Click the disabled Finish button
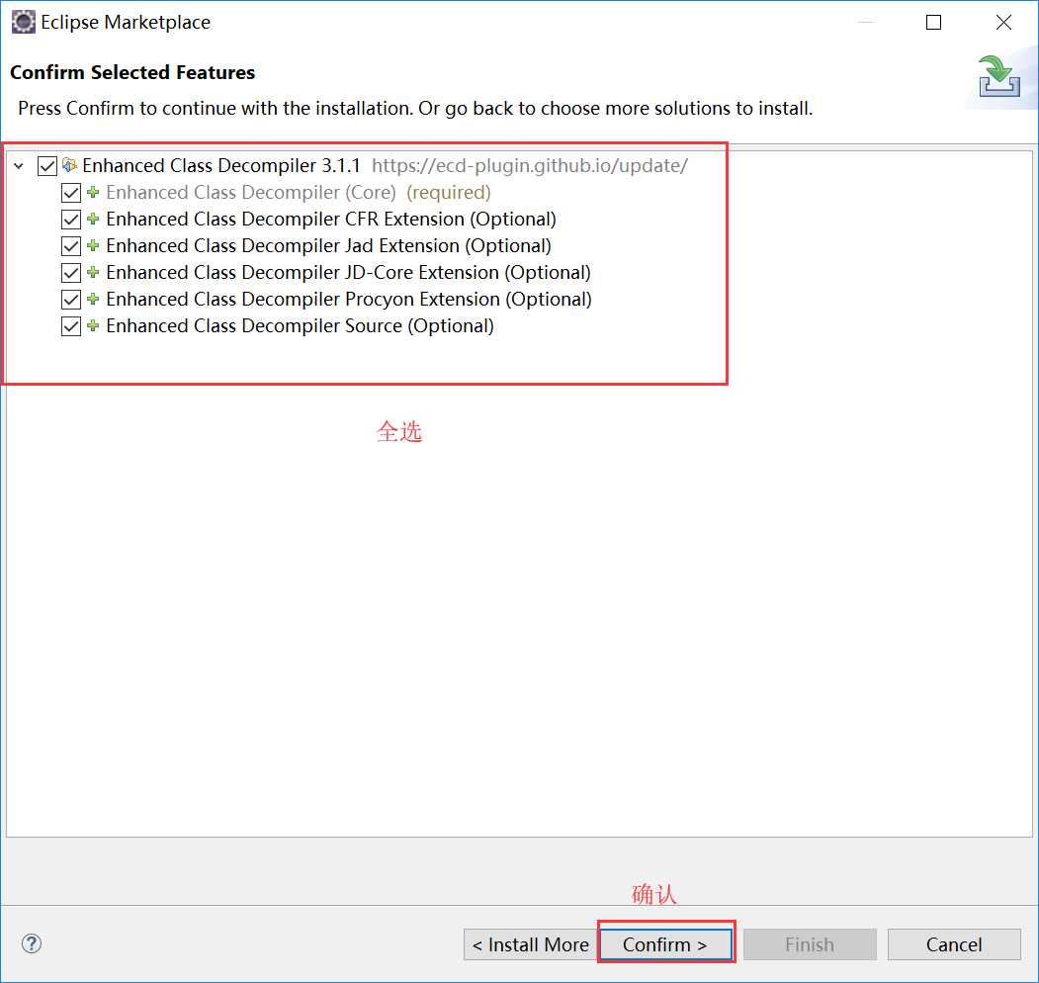The image size is (1039, 983). click(x=810, y=943)
